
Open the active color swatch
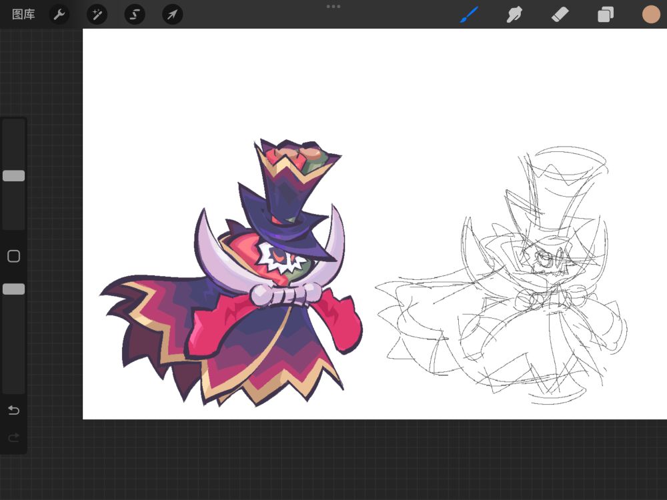pyautogui.click(x=651, y=15)
